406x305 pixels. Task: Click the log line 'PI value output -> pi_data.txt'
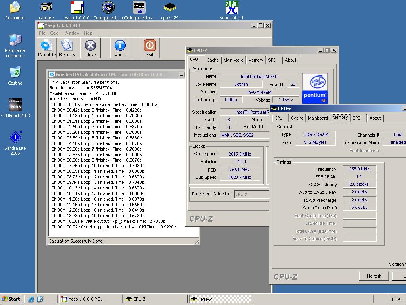click(108, 221)
